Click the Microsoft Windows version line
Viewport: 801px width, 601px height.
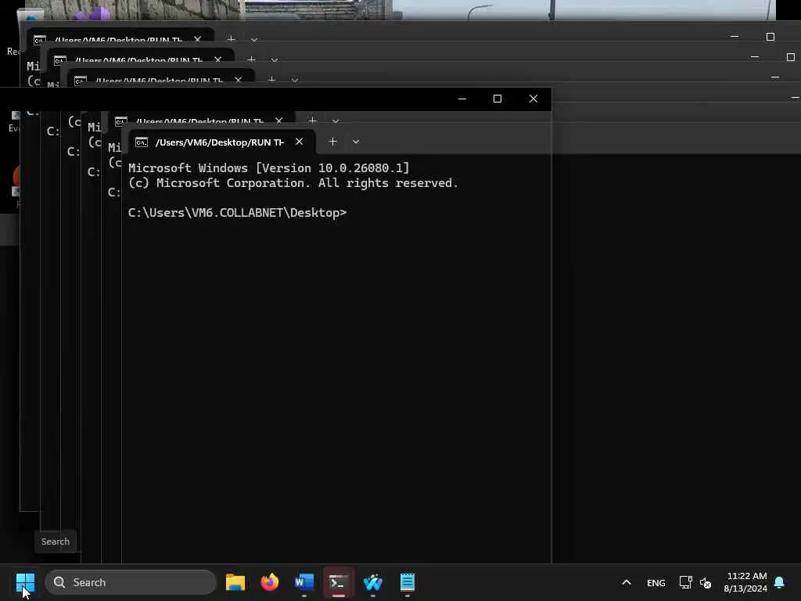[x=269, y=167]
